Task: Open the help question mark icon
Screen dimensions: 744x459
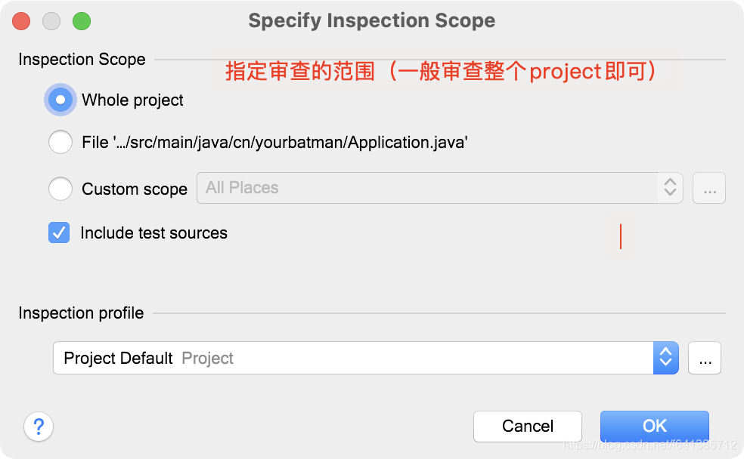Action: coord(39,427)
